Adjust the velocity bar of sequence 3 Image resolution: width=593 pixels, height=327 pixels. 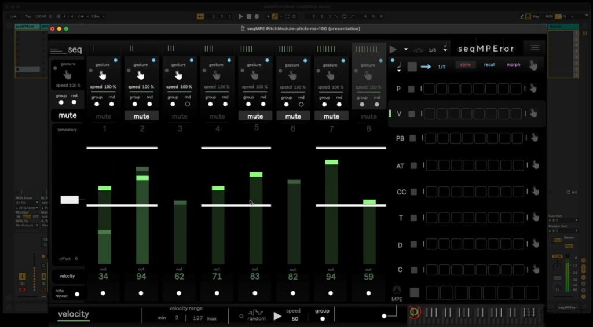point(181,232)
